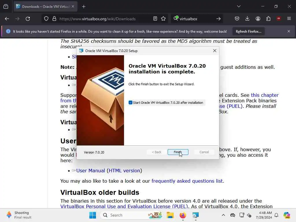
Task: Uncheck Start Oracle VM VirtualBox after installation
Action: pos(130,103)
